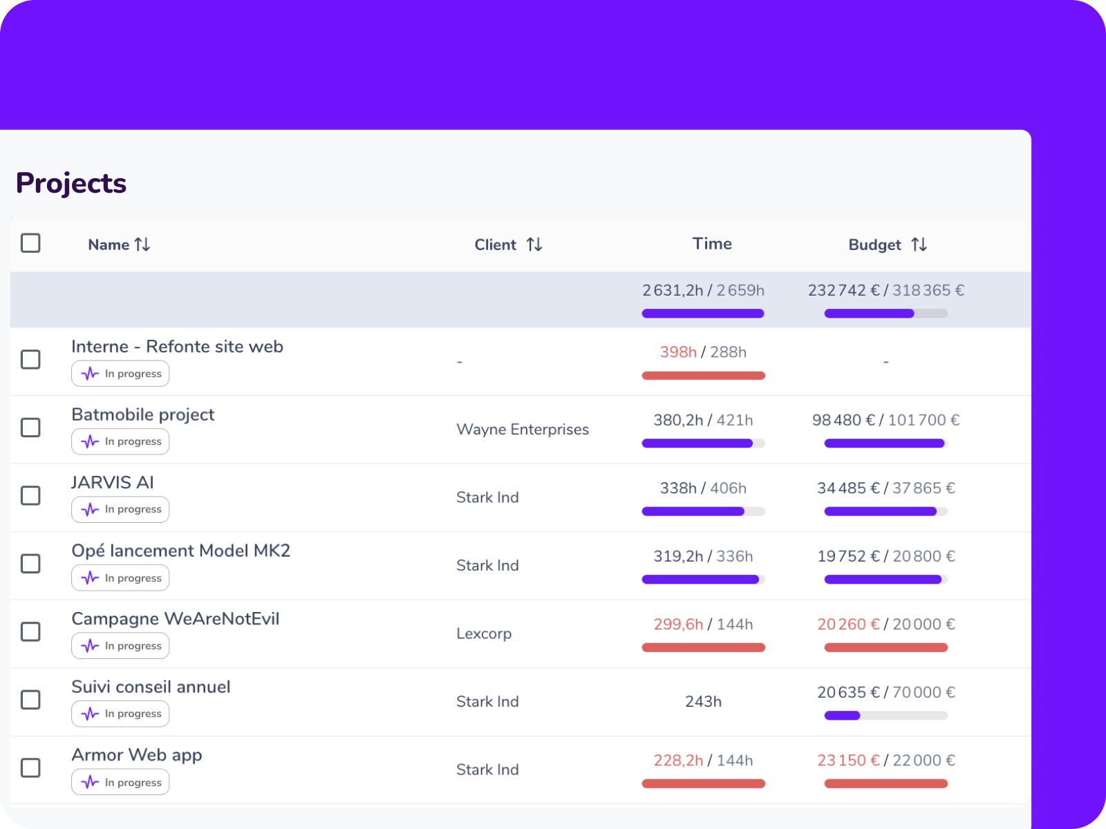
Task: Sort by Budget using the column sort arrows
Action: click(x=920, y=244)
